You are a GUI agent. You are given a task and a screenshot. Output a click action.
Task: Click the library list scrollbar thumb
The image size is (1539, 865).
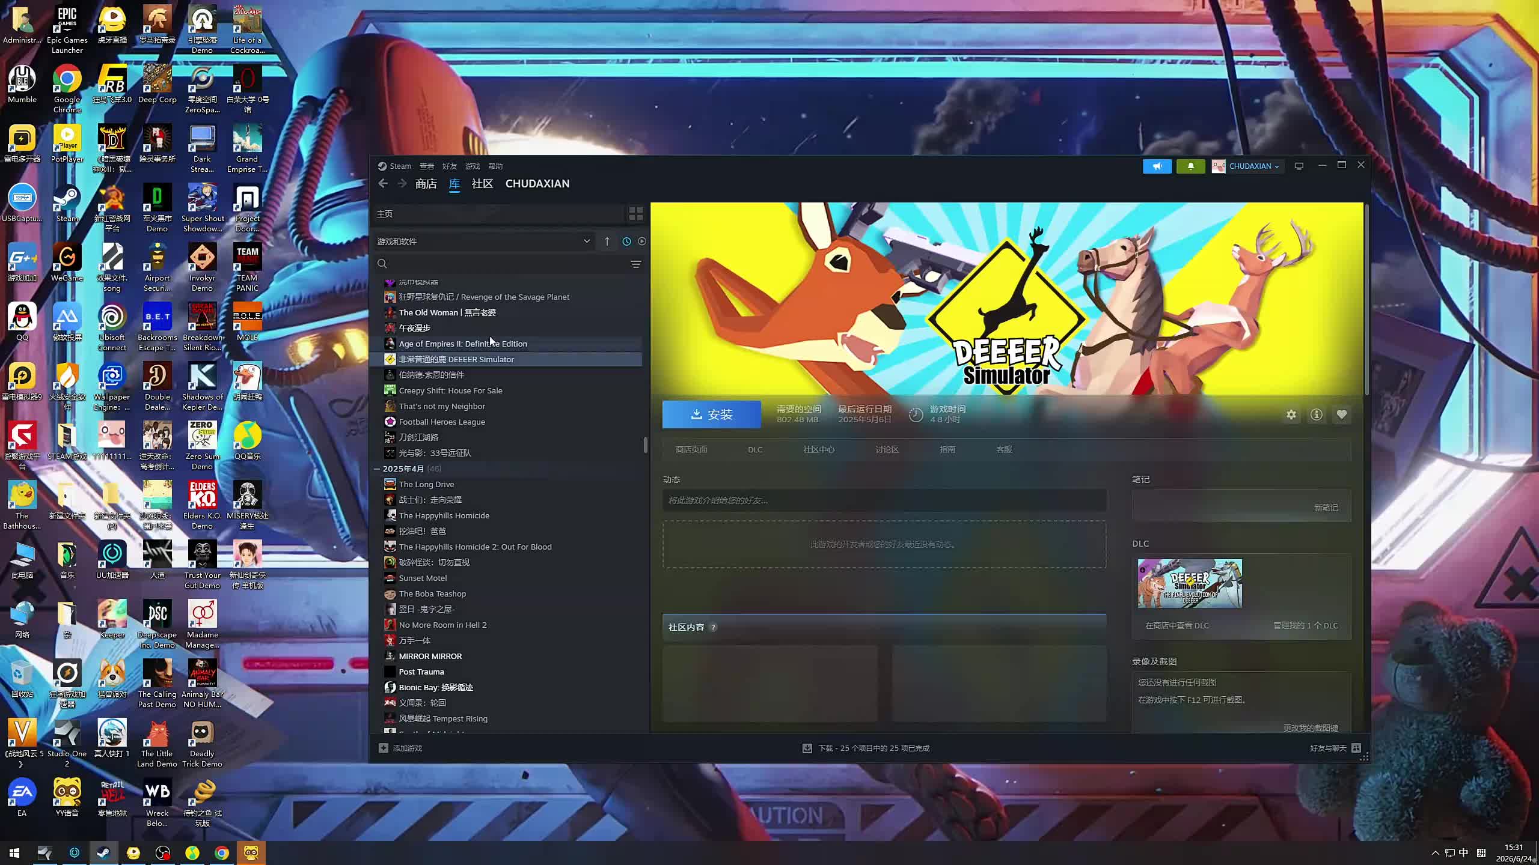click(x=646, y=445)
